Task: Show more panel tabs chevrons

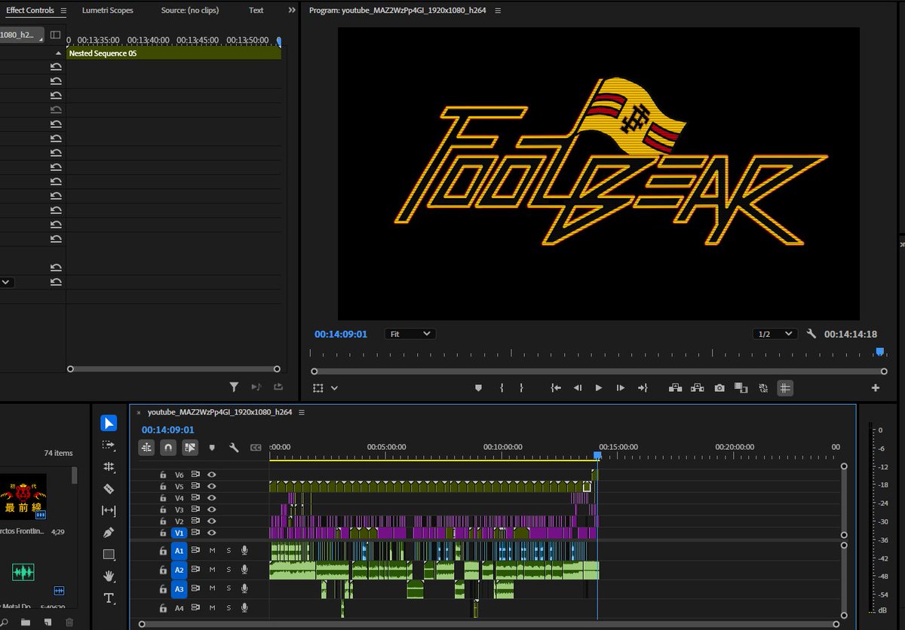Action: click(292, 11)
